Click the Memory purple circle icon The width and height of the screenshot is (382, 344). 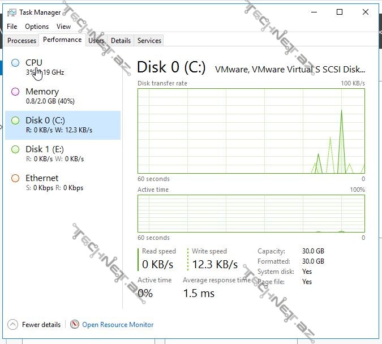[x=15, y=92]
